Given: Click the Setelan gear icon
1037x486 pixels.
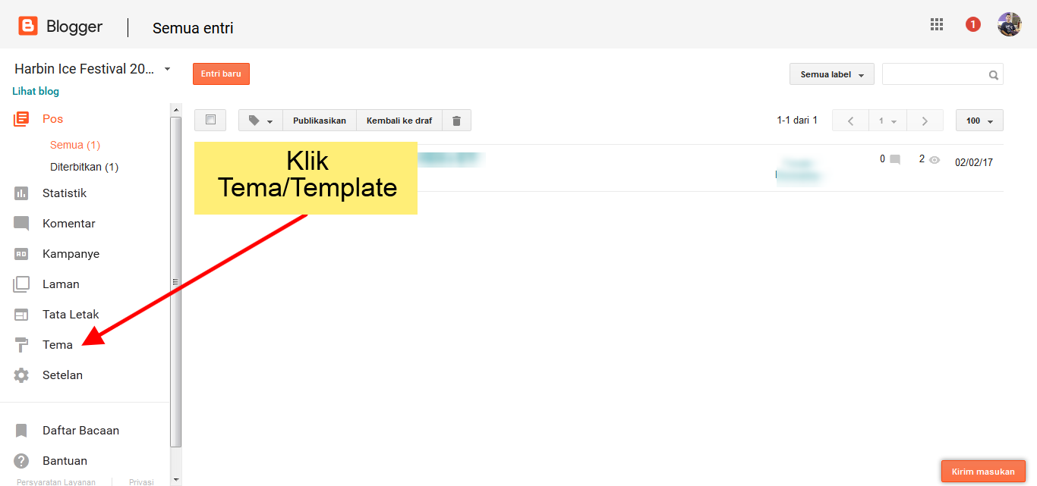Looking at the screenshot, I should (21, 375).
